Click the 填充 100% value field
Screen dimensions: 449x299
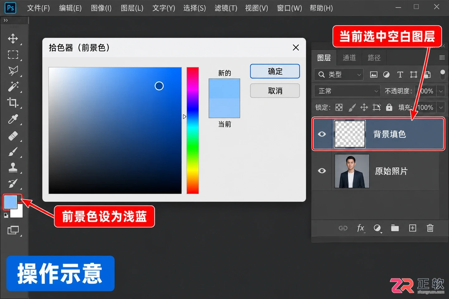tap(426, 107)
